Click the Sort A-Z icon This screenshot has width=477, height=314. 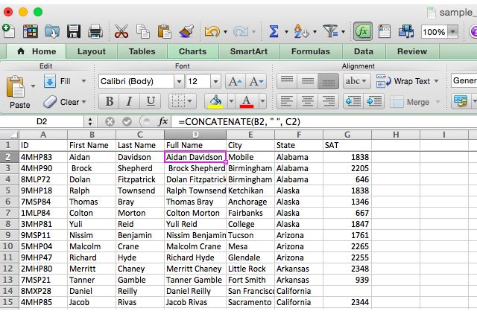point(301,31)
